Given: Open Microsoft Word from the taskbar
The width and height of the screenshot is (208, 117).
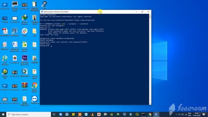Looking at the screenshot, I should pos(67,114).
